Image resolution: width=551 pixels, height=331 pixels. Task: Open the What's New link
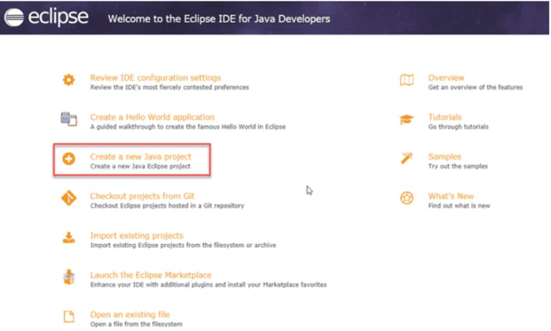pos(451,196)
